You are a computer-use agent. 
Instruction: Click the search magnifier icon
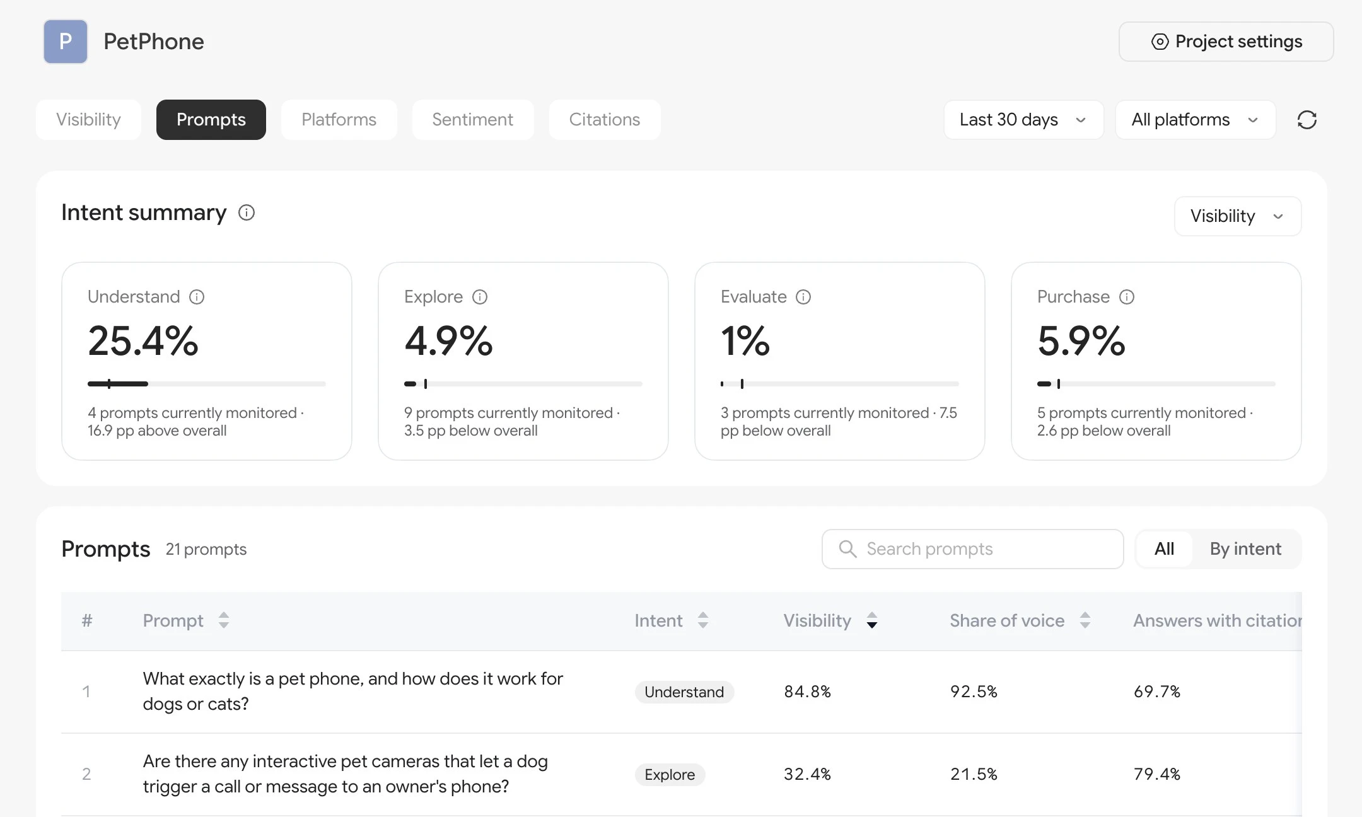pyautogui.click(x=848, y=549)
